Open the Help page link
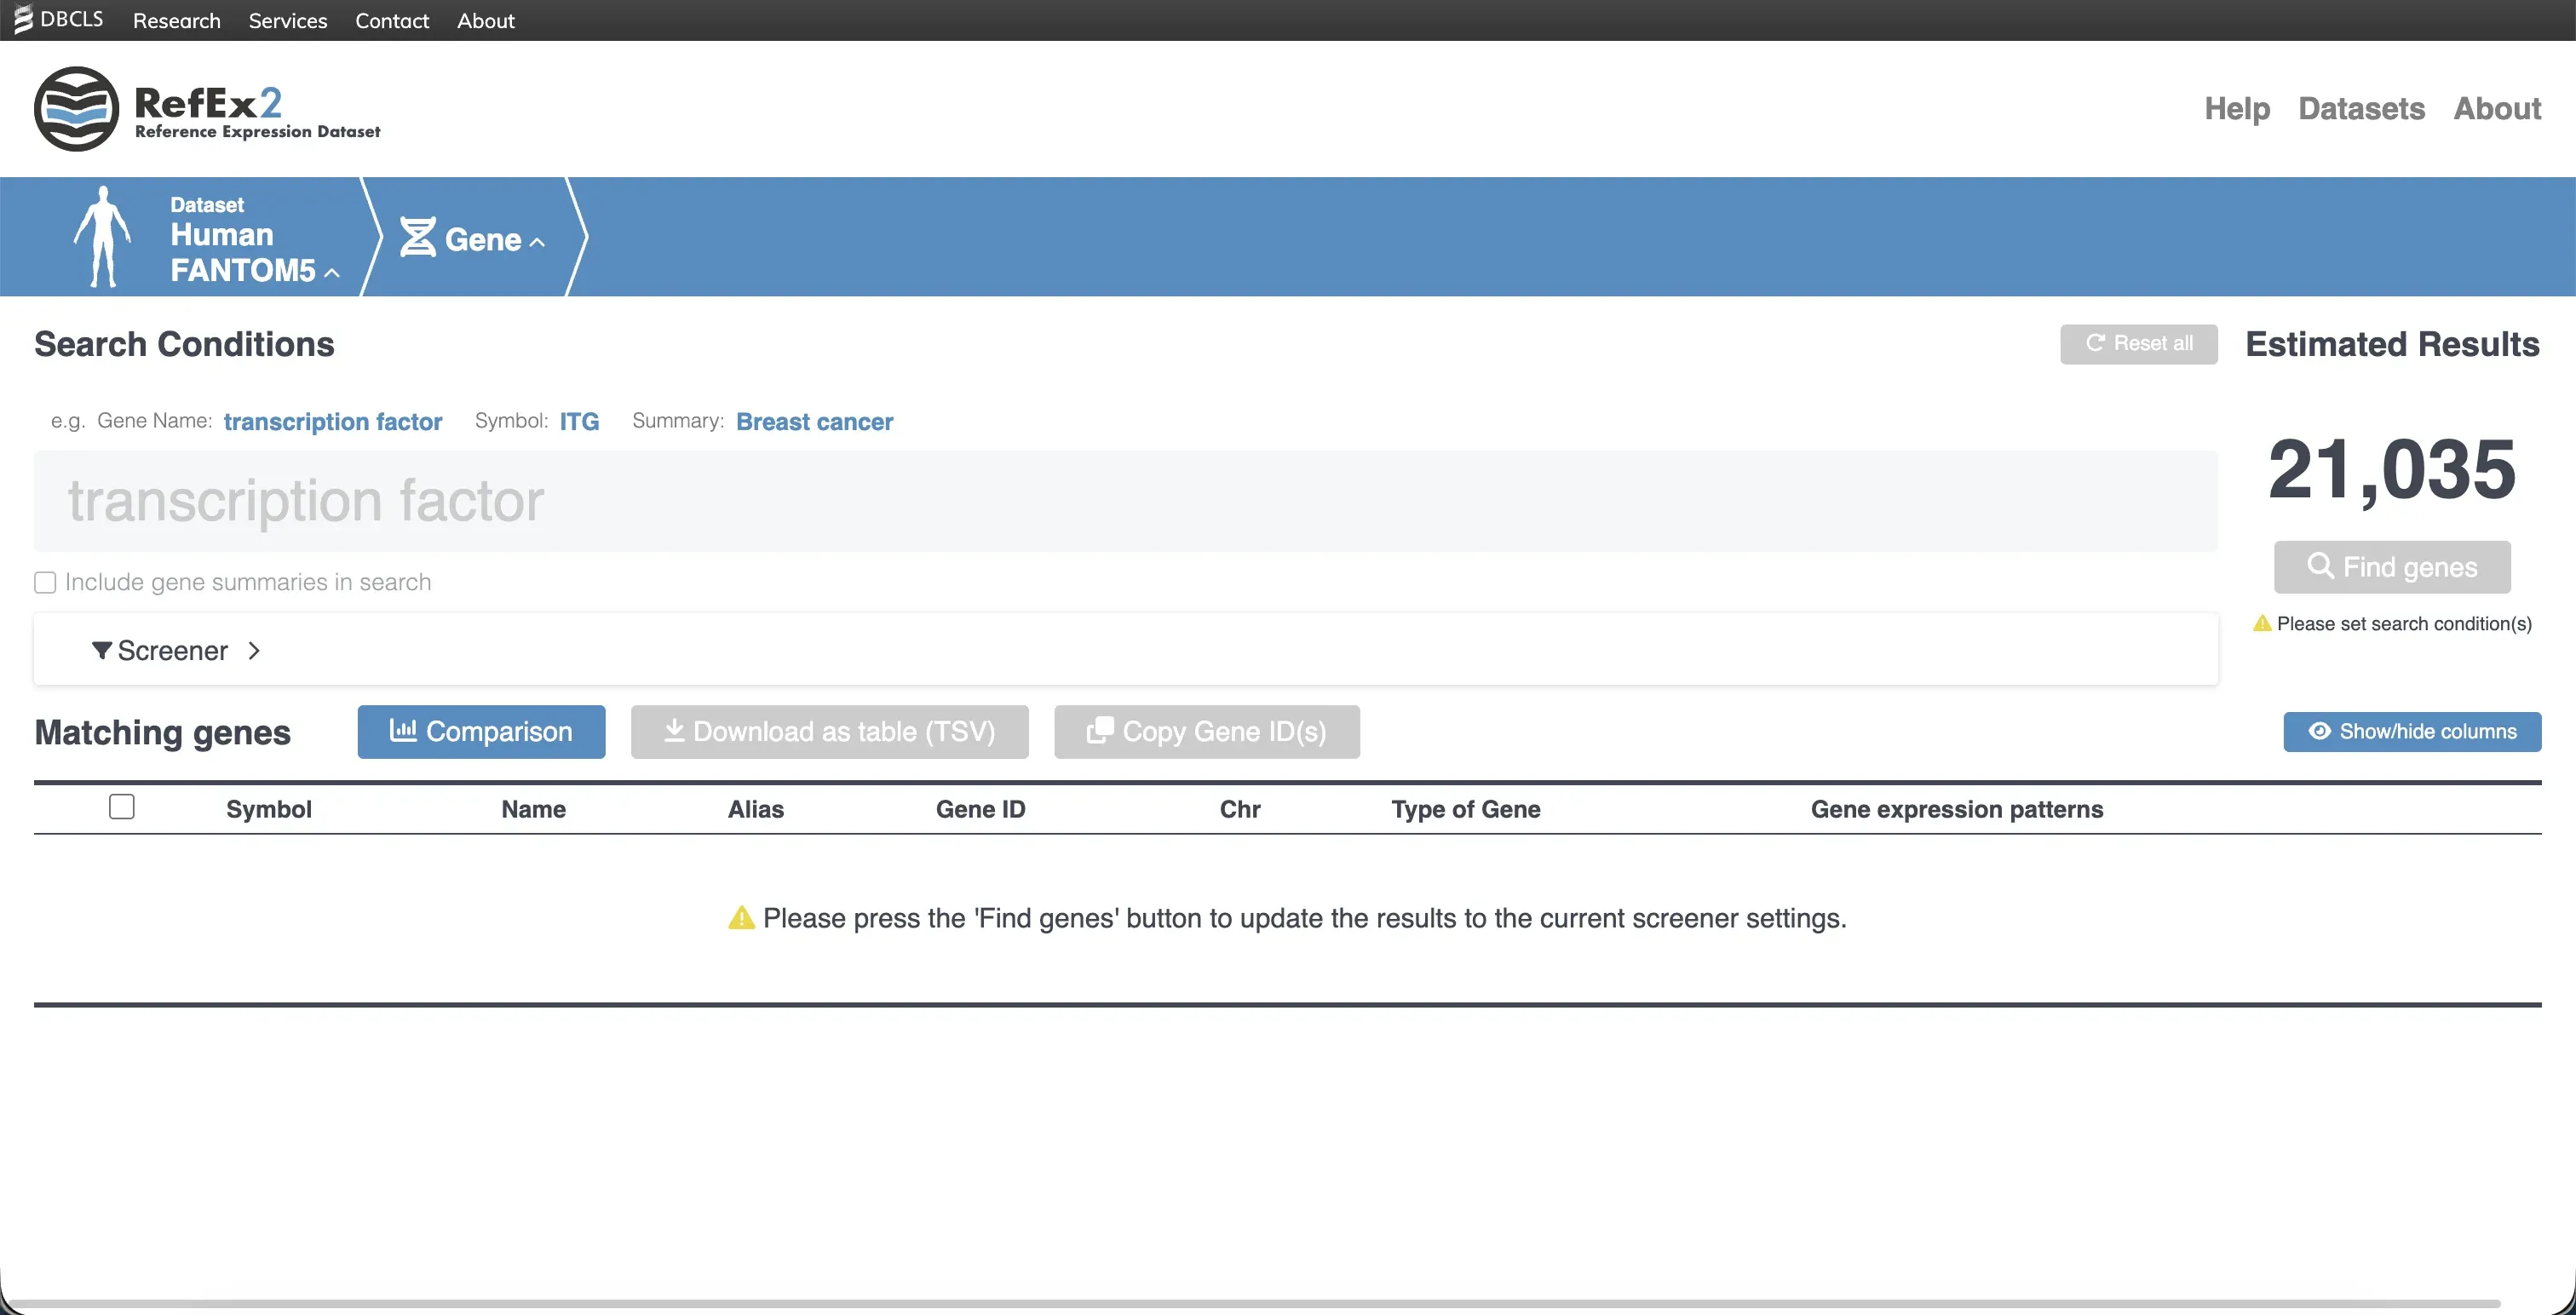 pos(2237,108)
